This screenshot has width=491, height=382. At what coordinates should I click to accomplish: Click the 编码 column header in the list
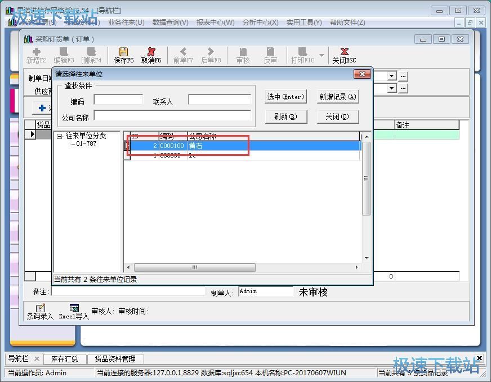pyautogui.click(x=173, y=136)
